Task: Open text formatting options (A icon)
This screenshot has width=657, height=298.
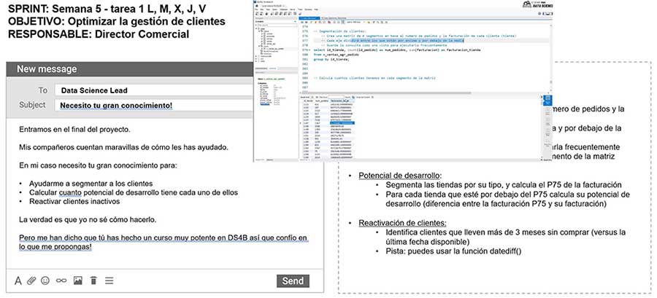Action: click(18, 281)
